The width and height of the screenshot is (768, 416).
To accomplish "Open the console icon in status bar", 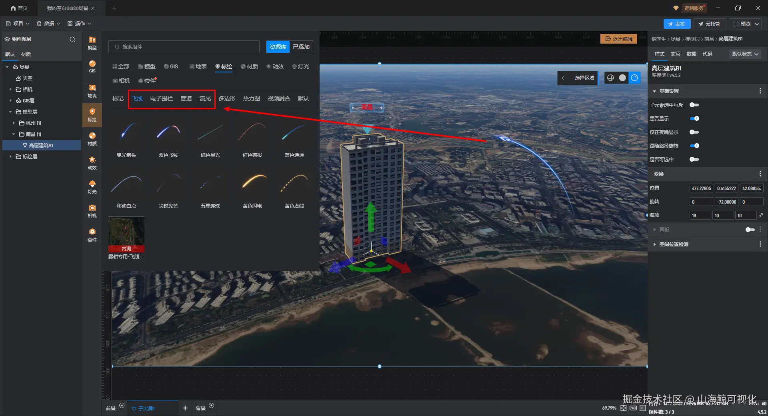I will (643, 408).
